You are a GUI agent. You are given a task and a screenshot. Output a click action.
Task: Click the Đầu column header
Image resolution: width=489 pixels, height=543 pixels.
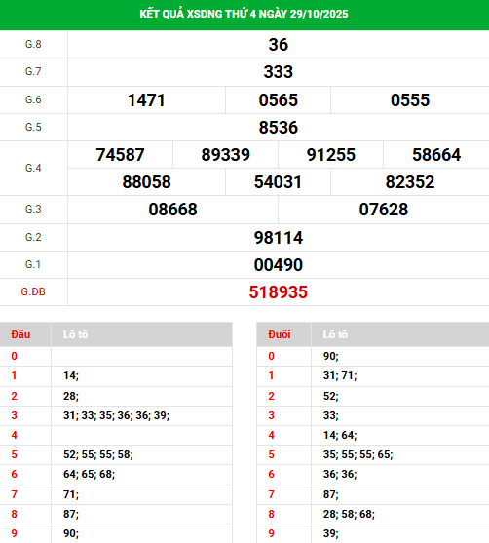click(x=20, y=334)
